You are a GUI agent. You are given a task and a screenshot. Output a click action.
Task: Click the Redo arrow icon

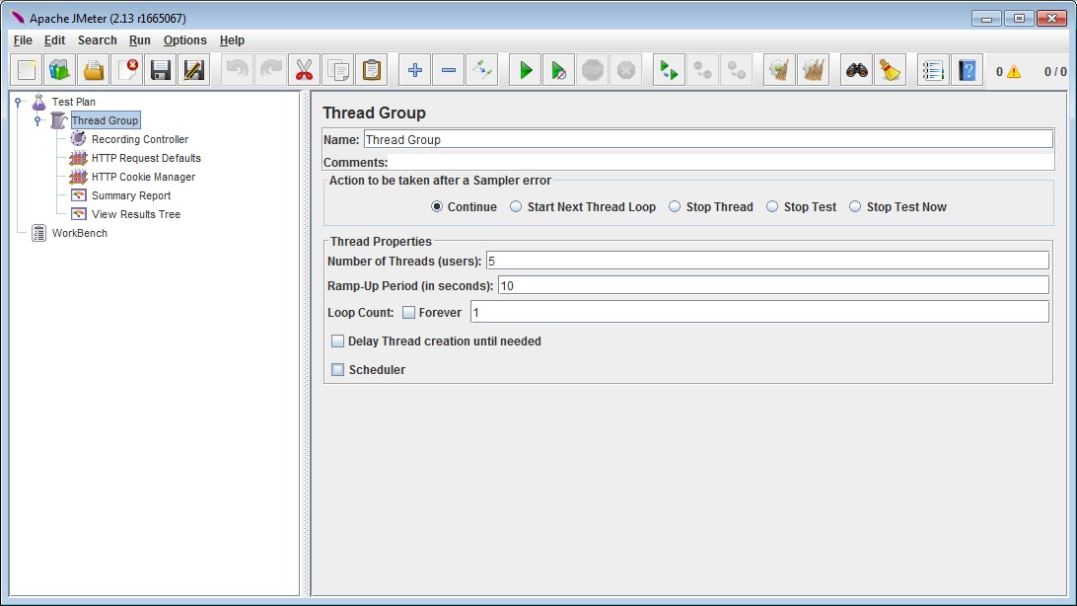click(x=270, y=70)
